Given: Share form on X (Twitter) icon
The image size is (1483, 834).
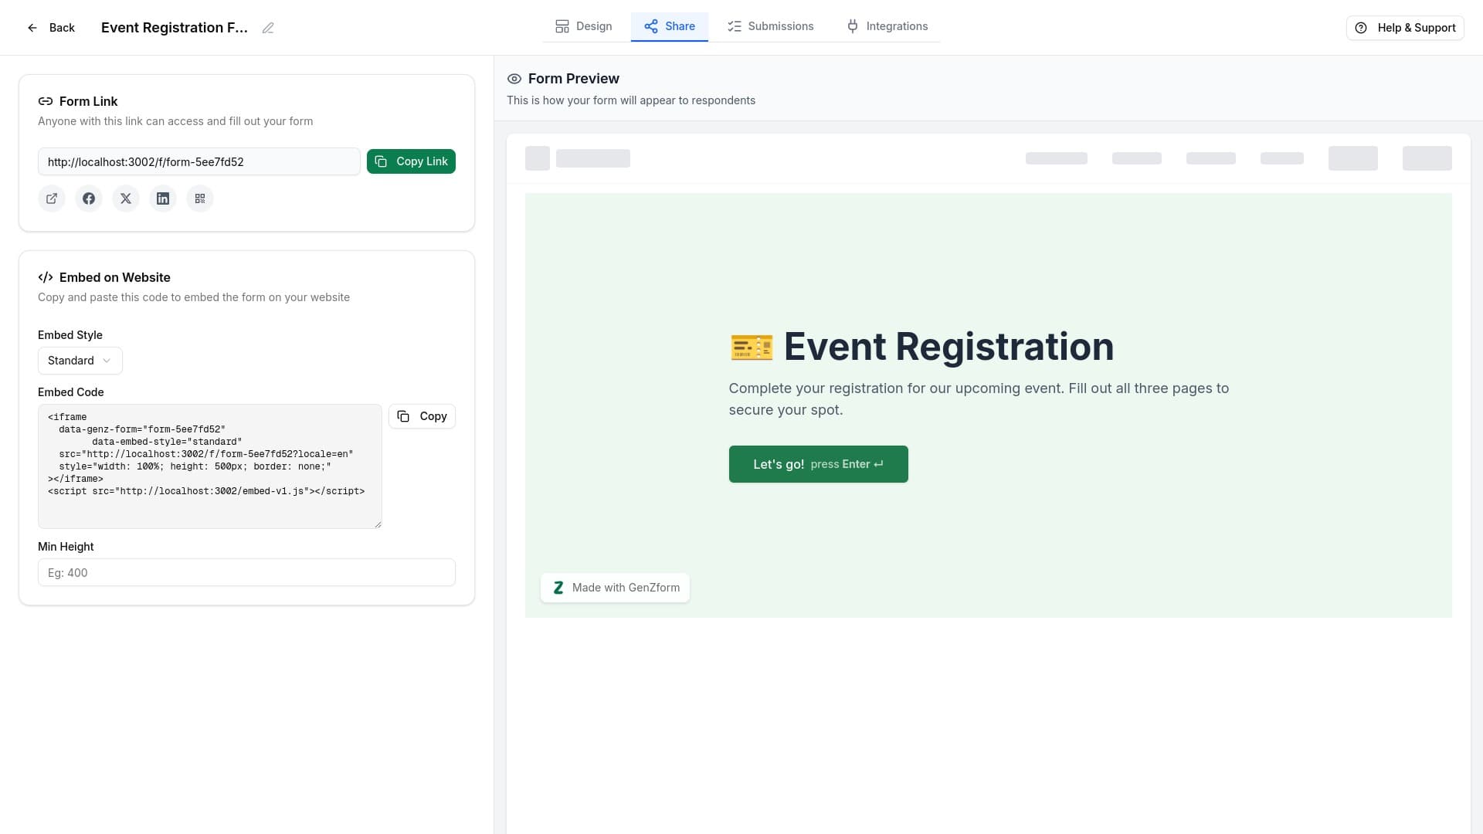Looking at the screenshot, I should [x=126, y=198].
